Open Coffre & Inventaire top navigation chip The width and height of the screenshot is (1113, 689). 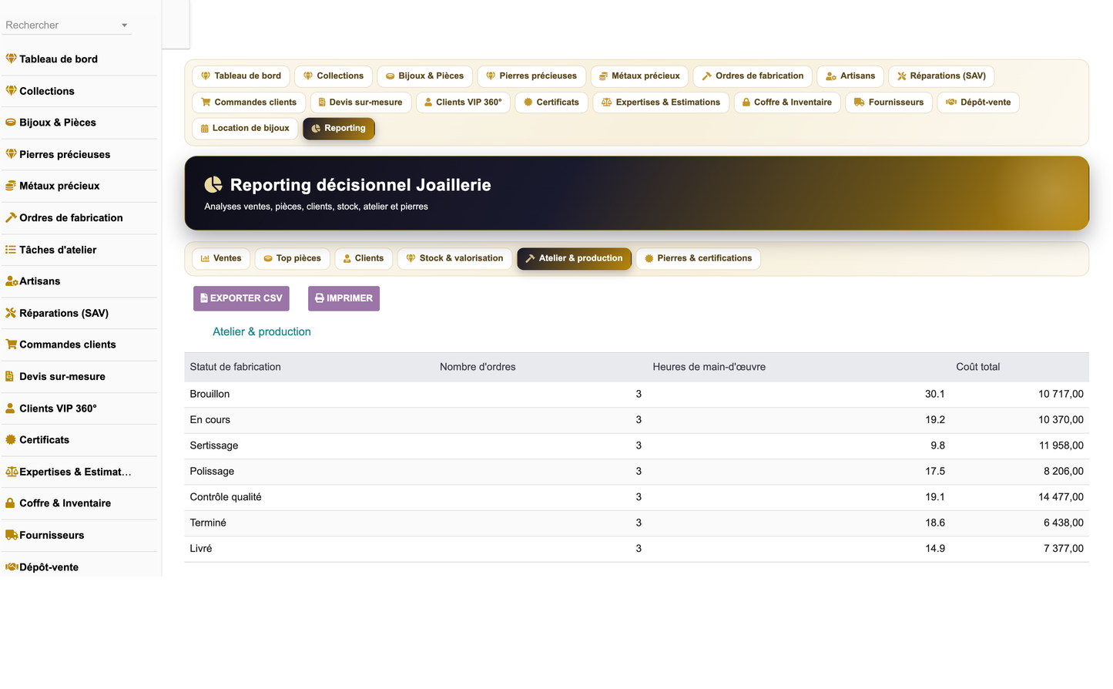[787, 102]
